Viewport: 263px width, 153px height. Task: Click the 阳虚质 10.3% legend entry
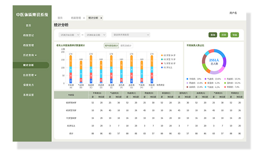[x=232, y=79]
